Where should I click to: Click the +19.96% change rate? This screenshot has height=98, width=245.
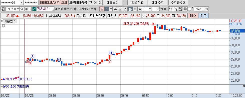(x=37, y=16)
